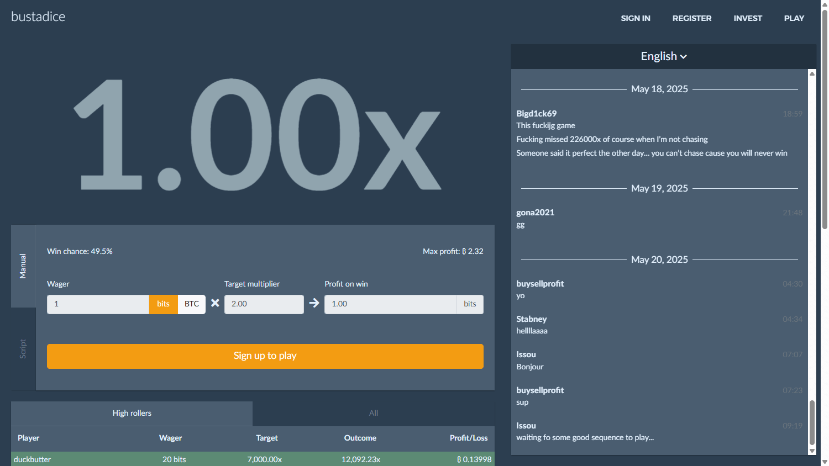Image resolution: width=829 pixels, height=466 pixels.
Task: Go to REGISTER in the top navigation
Action: (x=691, y=18)
